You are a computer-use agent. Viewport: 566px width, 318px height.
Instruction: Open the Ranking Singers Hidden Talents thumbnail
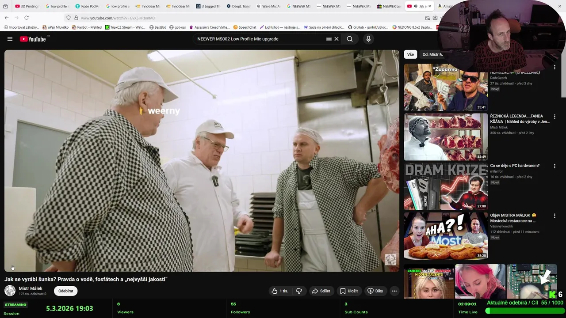coord(429,282)
